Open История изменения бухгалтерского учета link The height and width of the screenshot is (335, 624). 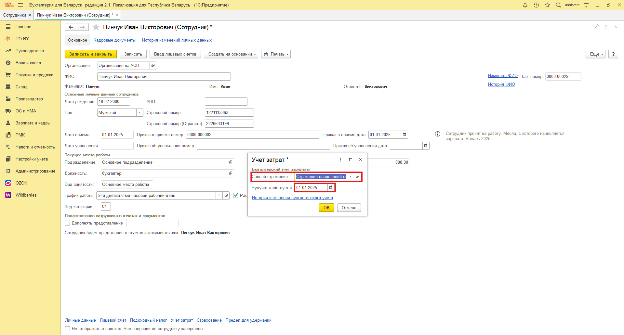coord(292,198)
